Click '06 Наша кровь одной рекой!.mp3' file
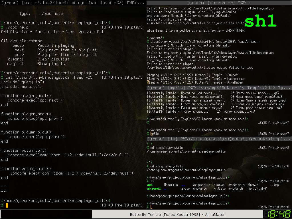 256,97
